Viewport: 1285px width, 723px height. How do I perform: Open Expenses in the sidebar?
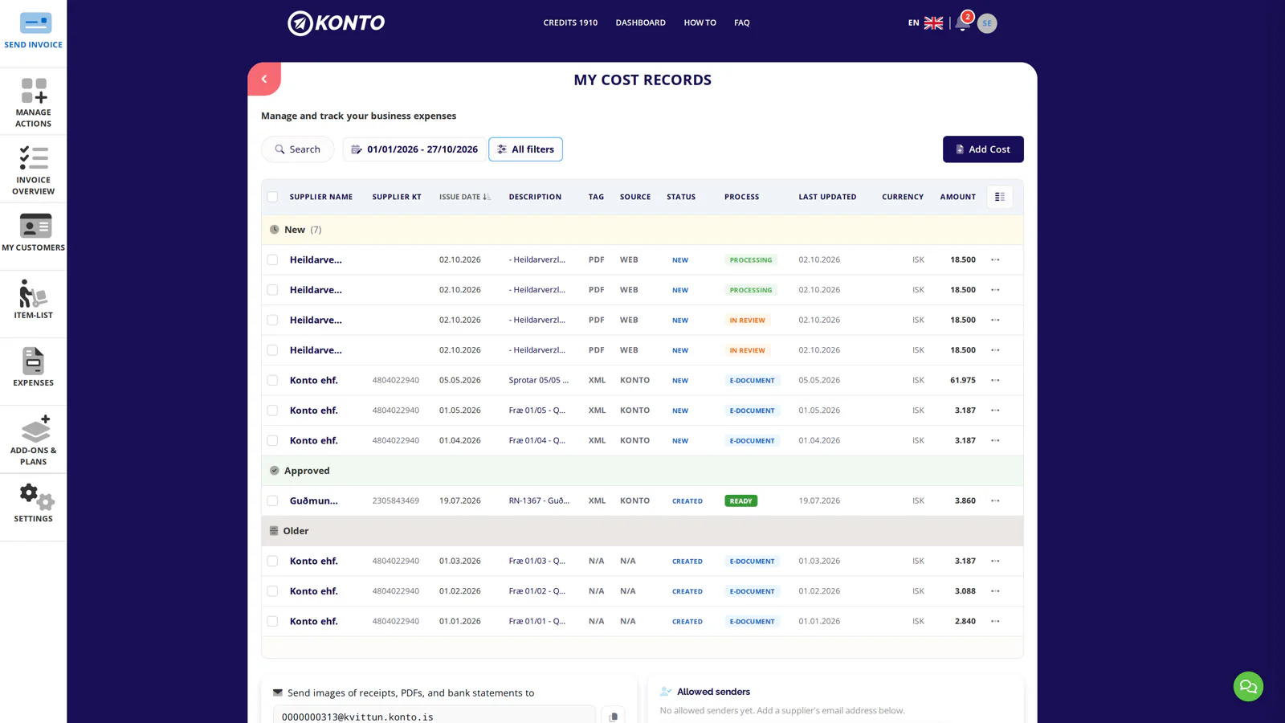click(x=33, y=367)
